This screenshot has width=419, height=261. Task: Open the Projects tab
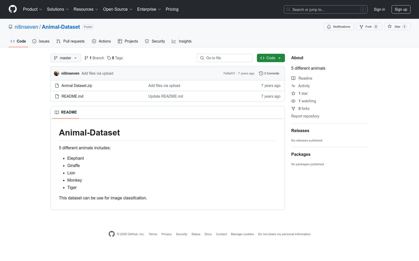tap(128, 41)
